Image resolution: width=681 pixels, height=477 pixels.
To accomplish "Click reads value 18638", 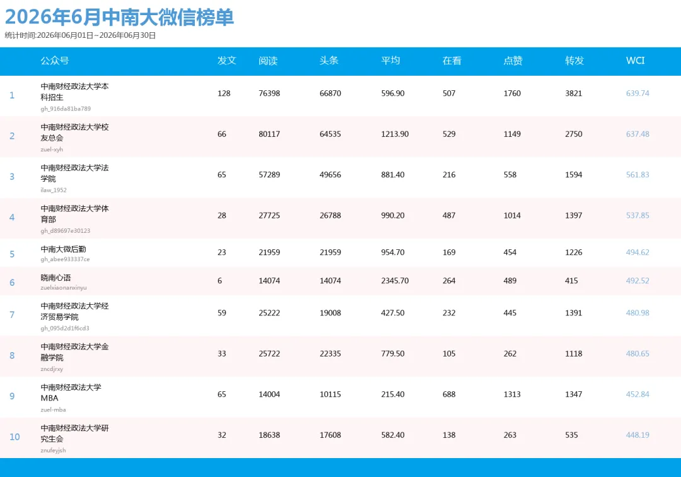I will tap(269, 435).
